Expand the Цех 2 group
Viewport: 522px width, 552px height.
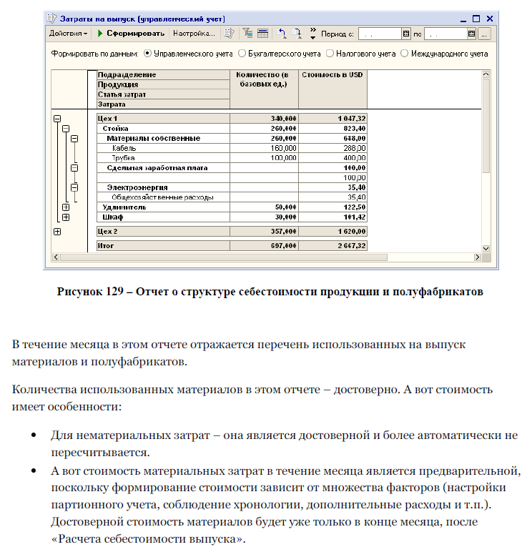click(x=57, y=232)
